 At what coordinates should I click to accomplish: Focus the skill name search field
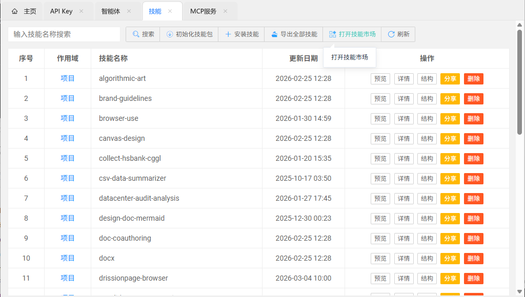click(x=64, y=34)
